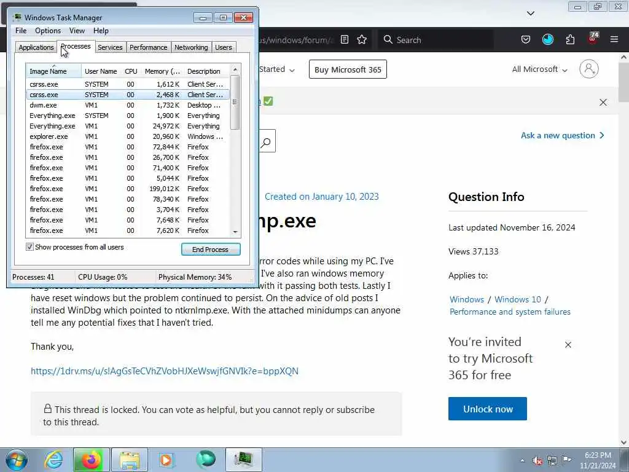Show hidden tray icons arrow
This screenshot has width=629, height=472.
(x=522, y=460)
